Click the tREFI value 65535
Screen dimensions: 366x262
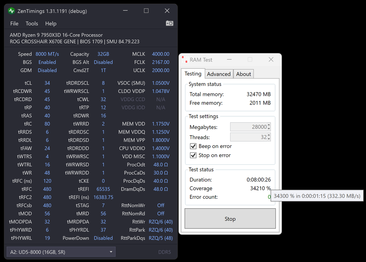[x=103, y=189]
